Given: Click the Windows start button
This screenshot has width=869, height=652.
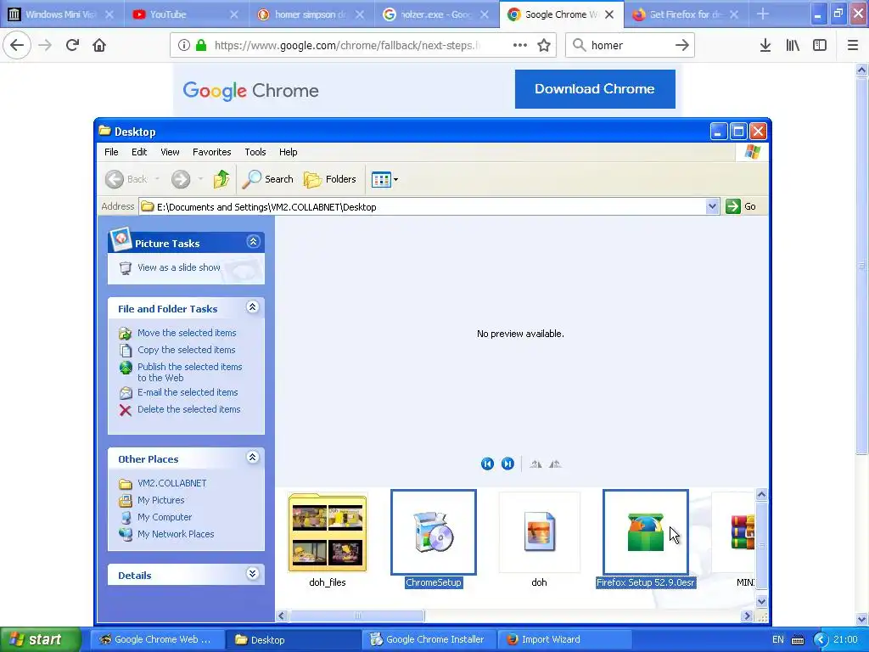Looking at the screenshot, I should [39, 639].
